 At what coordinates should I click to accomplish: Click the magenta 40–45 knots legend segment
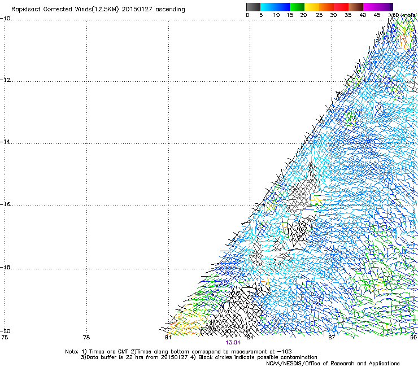pyautogui.click(x=371, y=7)
